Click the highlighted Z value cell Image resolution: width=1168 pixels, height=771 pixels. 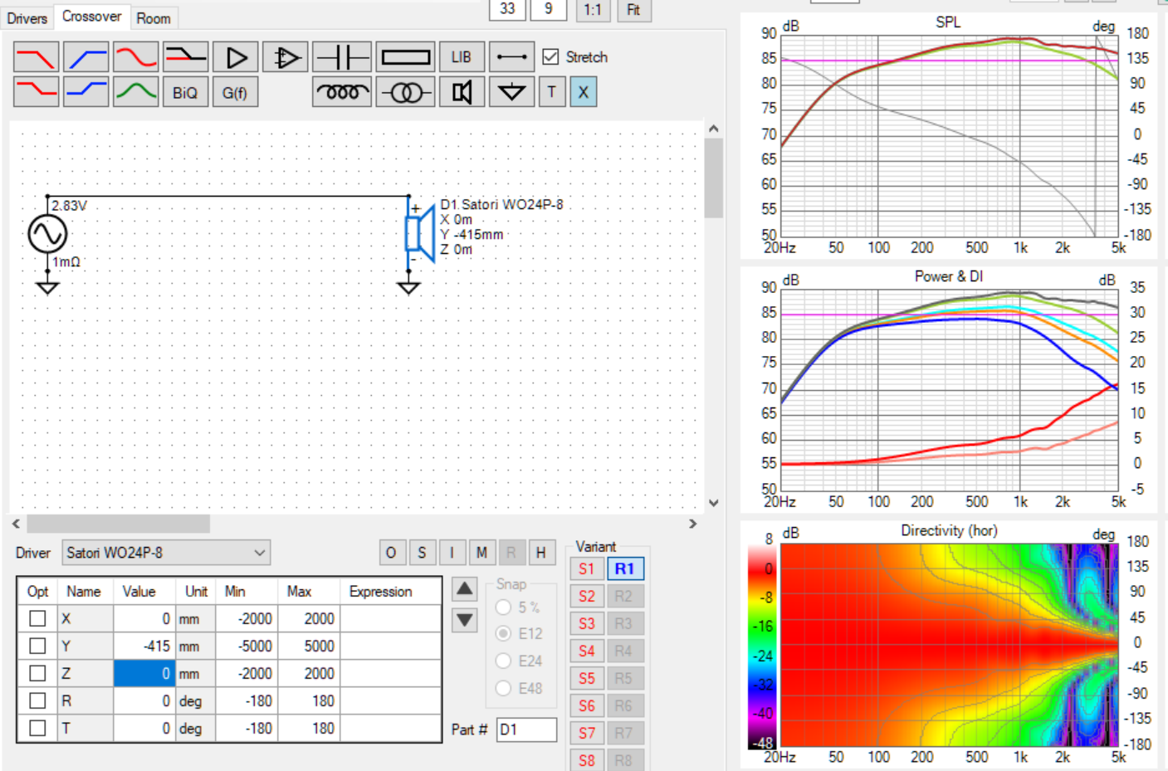pos(144,673)
